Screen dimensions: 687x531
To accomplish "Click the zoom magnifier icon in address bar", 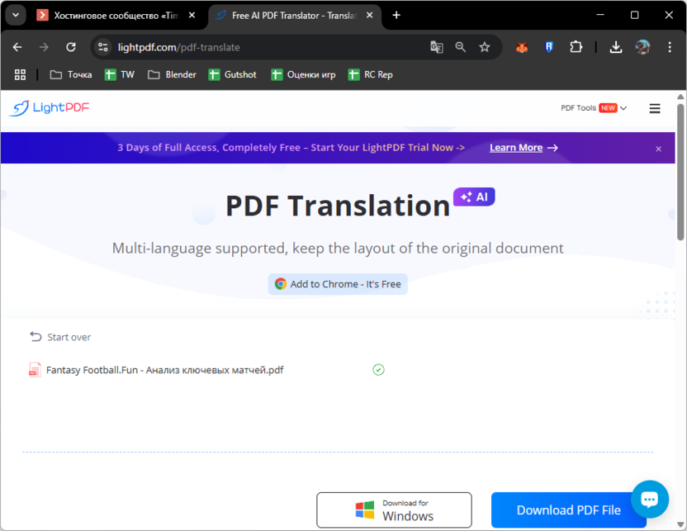I will [461, 47].
